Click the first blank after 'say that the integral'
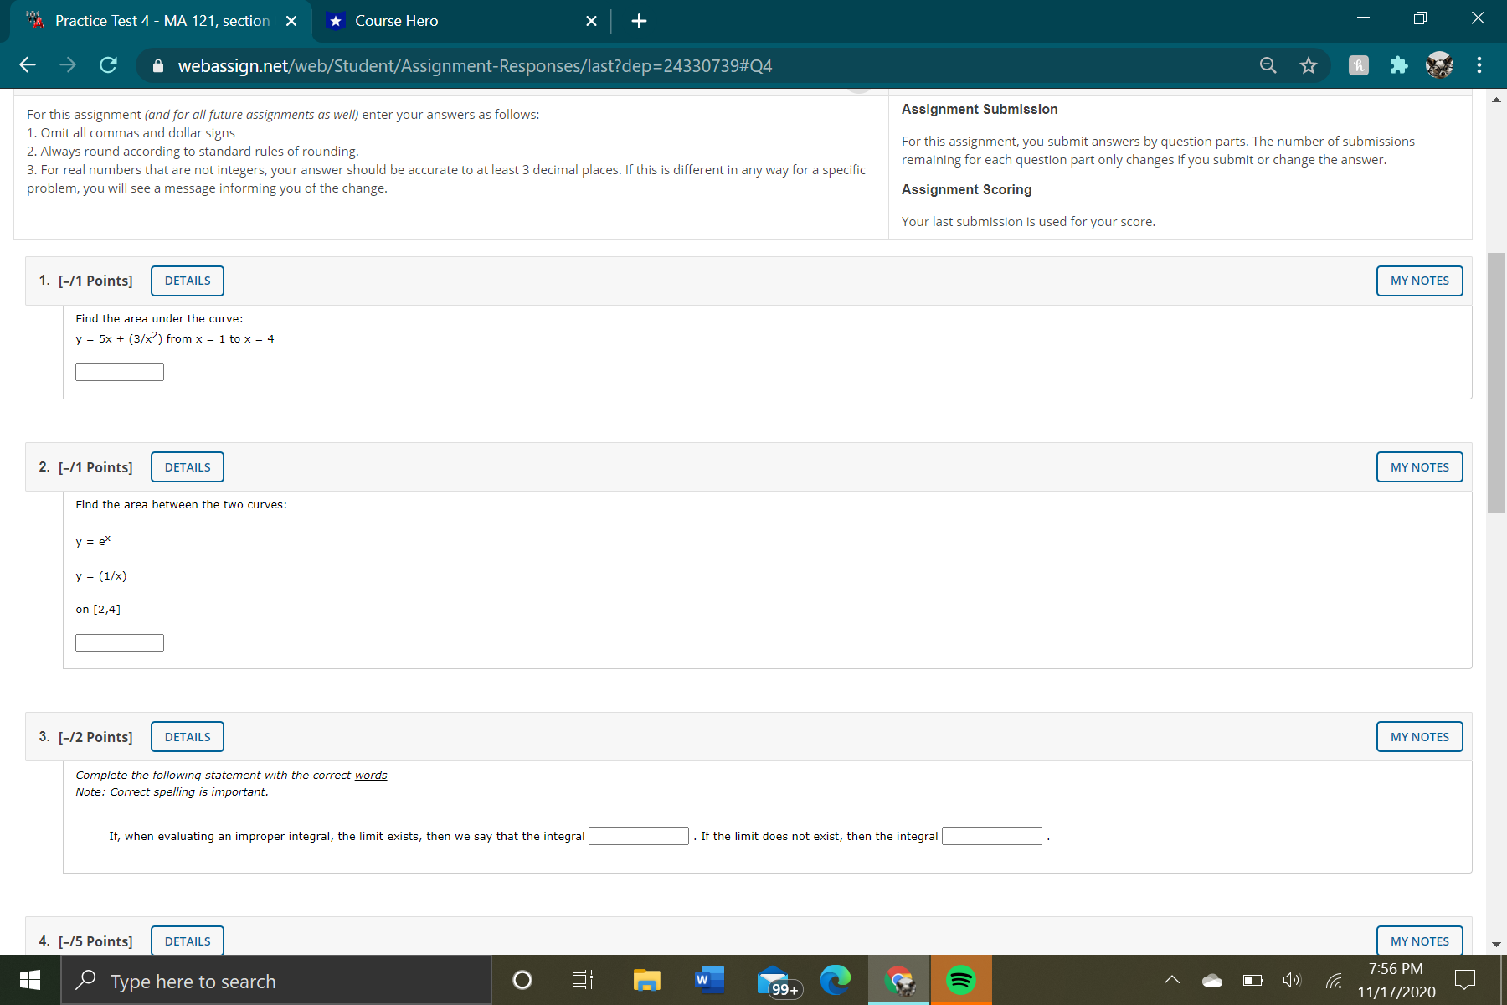Viewport: 1507px width, 1005px height. (639, 836)
